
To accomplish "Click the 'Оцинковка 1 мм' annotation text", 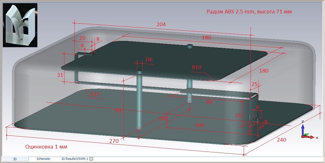I will 46,147.
